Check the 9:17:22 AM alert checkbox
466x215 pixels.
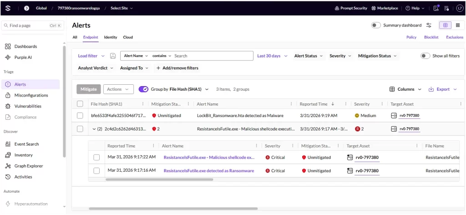click(96, 157)
